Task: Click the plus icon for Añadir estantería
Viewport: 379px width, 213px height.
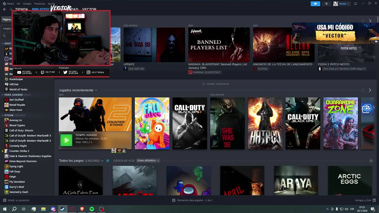Action: [x=203, y=84]
